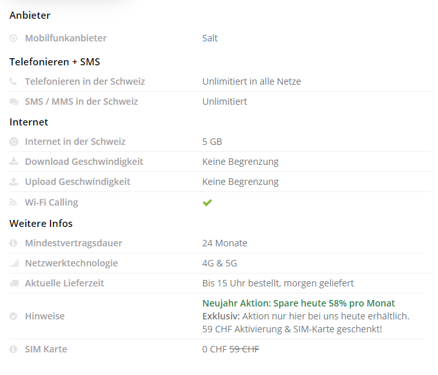The image size is (438, 375).
Task: Click the signal bars icon for Netzwerktechnologie
Action: [14, 263]
